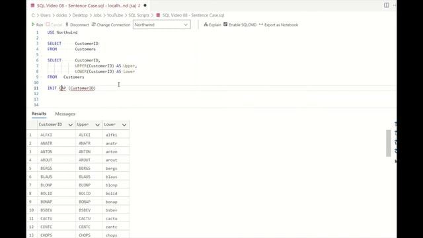Click INIT keyword on line 11
This screenshot has height=238, width=423.
(x=52, y=88)
